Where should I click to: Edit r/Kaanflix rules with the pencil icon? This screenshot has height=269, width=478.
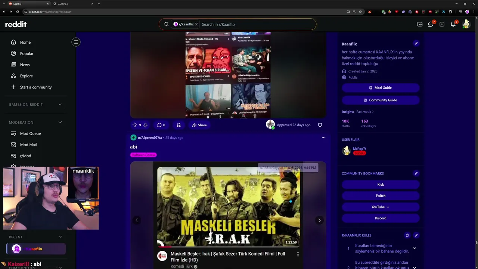pos(416,235)
